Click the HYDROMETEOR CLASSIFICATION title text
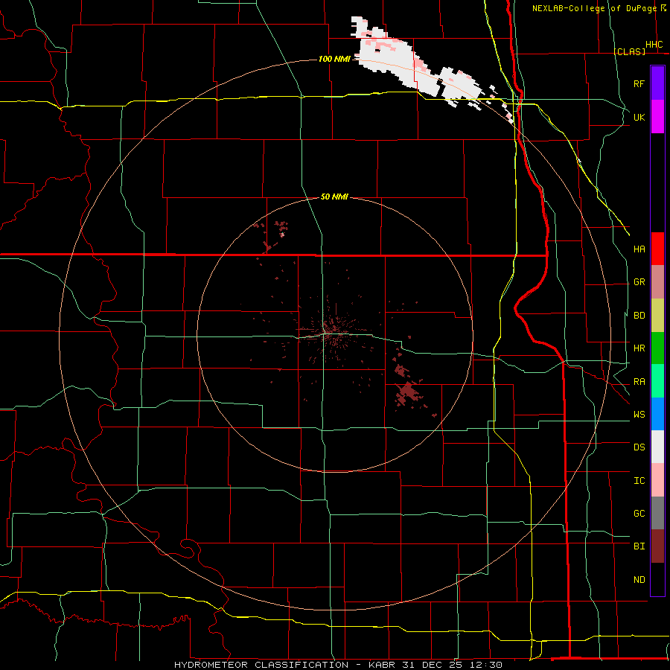Image resolution: width=670 pixels, height=670 pixels. [x=261, y=665]
